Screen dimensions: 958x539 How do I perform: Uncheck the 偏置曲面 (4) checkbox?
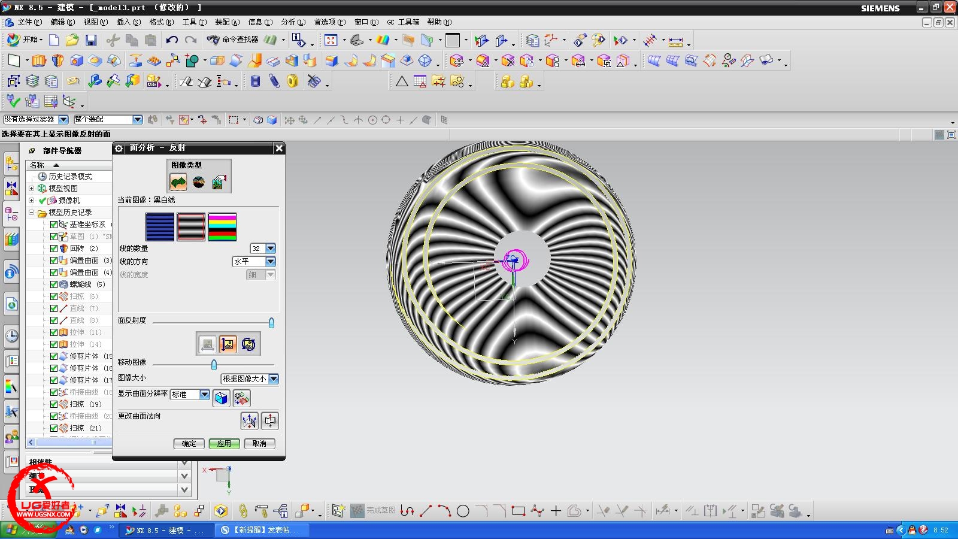click(54, 272)
